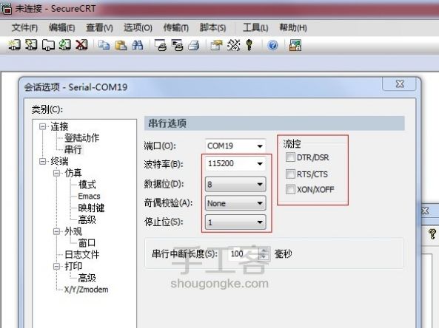Click the Quick Connect lightning icon
Viewport: 439px width, 328px height.
point(31,45)
